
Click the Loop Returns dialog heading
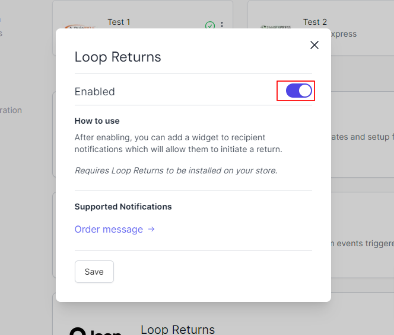point(117,57)
